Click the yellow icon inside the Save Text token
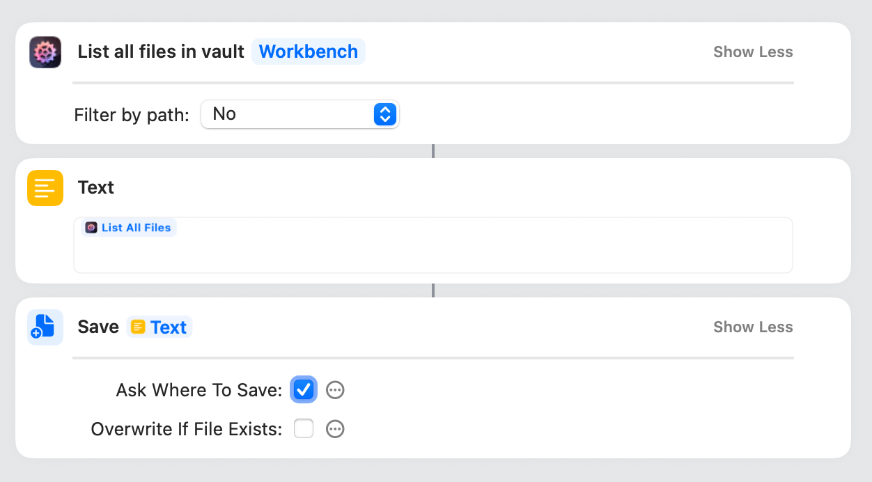Image resolution: width=872 pixels, height=482 pixels. pos(139,327)
